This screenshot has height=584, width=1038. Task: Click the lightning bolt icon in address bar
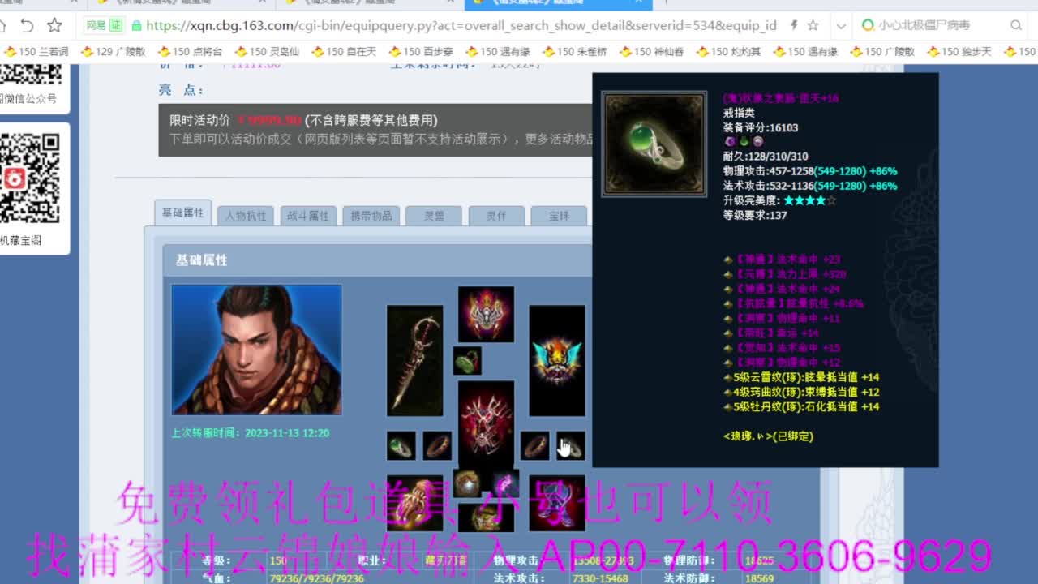tap(794, 25)
